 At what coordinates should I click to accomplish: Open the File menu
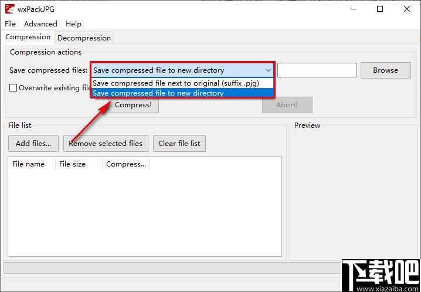click(10, 24)
